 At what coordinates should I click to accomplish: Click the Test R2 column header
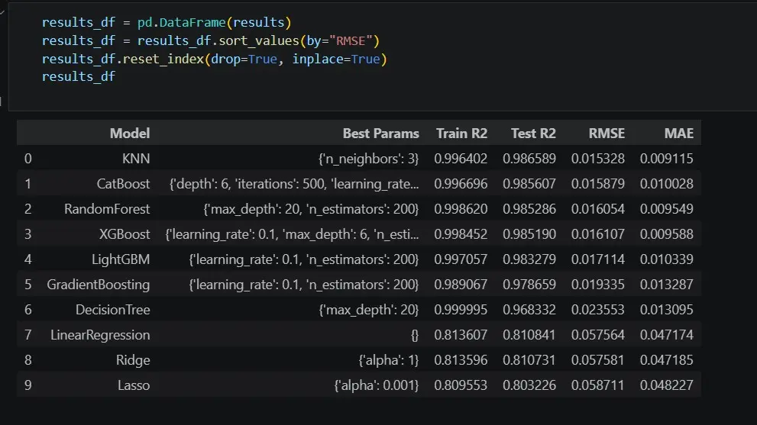[533, 134]
